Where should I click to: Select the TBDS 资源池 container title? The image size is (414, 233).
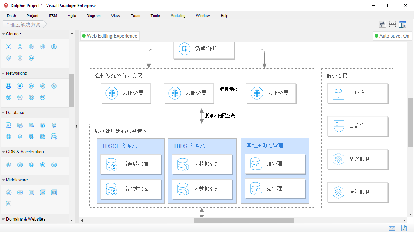[x=189, y=146]
